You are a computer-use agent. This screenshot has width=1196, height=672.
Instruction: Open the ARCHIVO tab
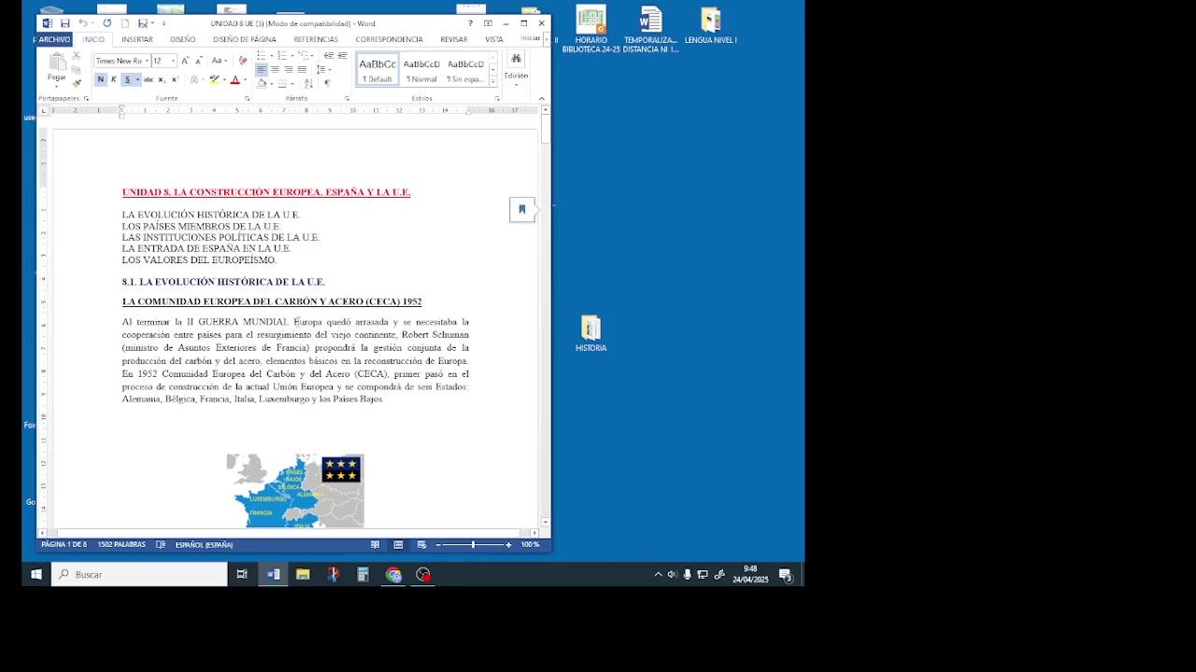tap(54, 39)
